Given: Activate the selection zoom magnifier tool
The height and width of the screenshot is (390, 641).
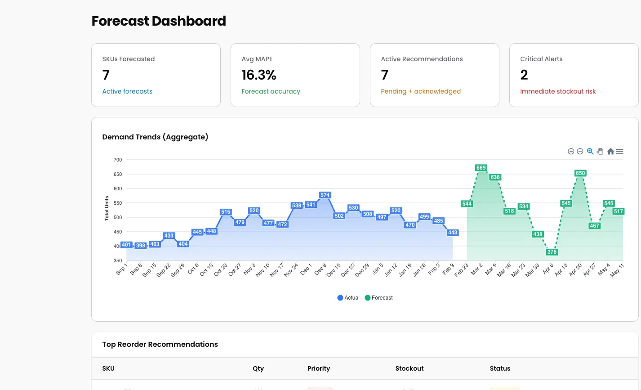Looking at the screenshot, I should (x=590, y=152).
